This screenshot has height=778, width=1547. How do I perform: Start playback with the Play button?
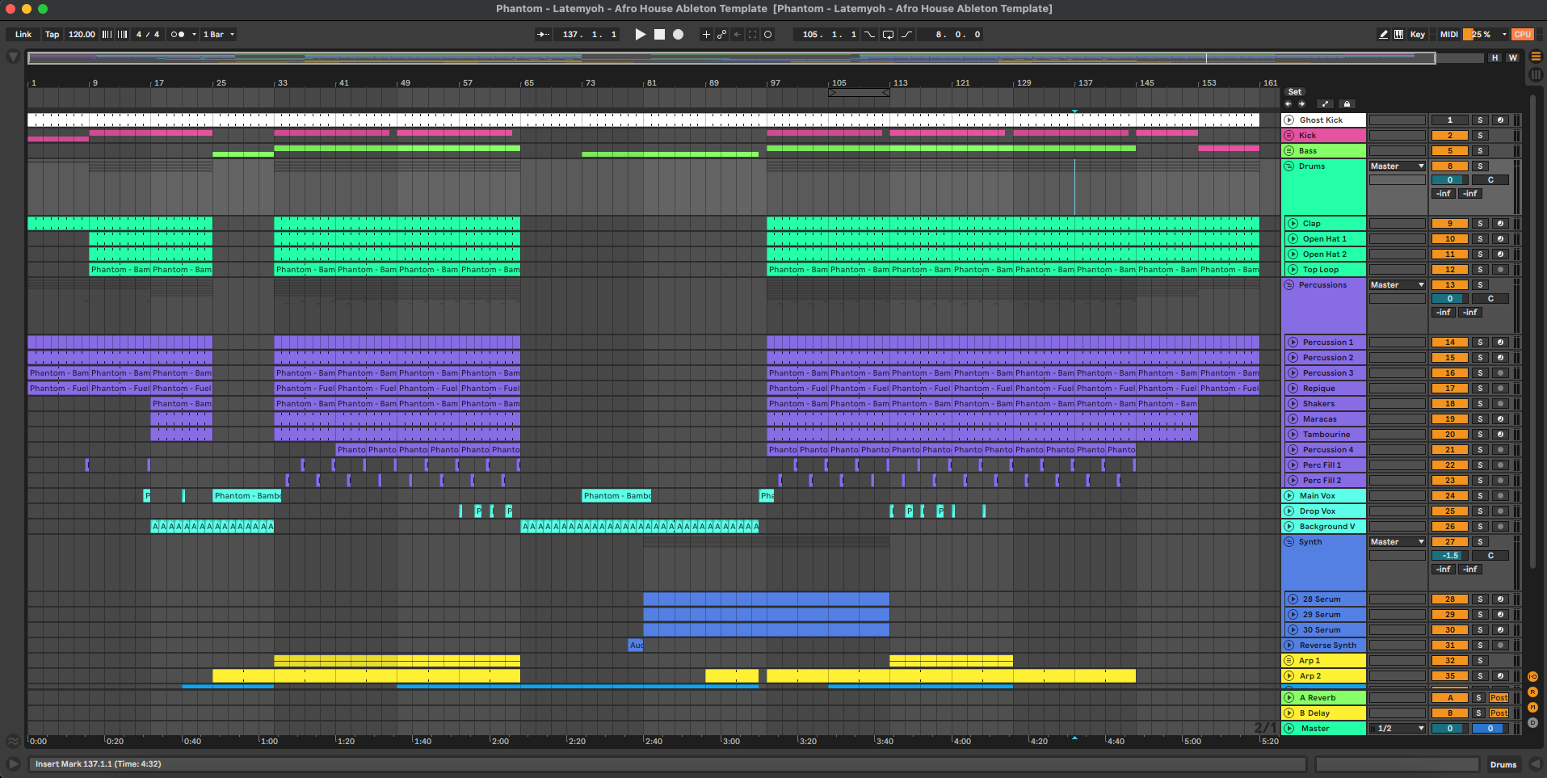pyautogui.click(x=640, y=35)
